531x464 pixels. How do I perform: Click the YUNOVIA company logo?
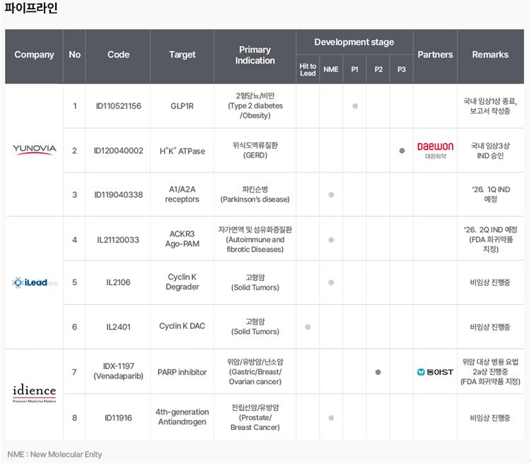pos(34,149)
